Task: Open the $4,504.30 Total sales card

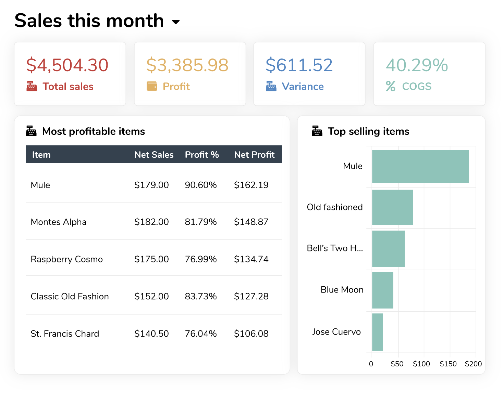Action: tap(70, 74)
